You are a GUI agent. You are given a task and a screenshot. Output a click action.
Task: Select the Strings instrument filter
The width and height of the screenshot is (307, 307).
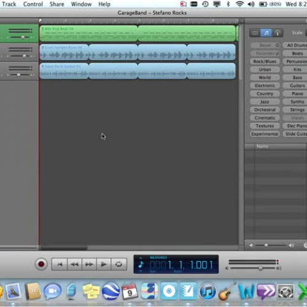(x=295, y=110)
